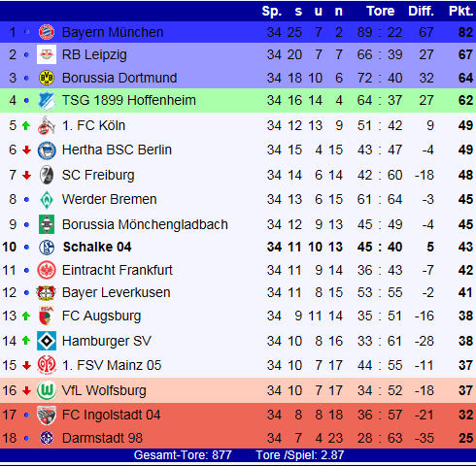
Task: Open the FC Augsburg team name
Action: (101, 316)
